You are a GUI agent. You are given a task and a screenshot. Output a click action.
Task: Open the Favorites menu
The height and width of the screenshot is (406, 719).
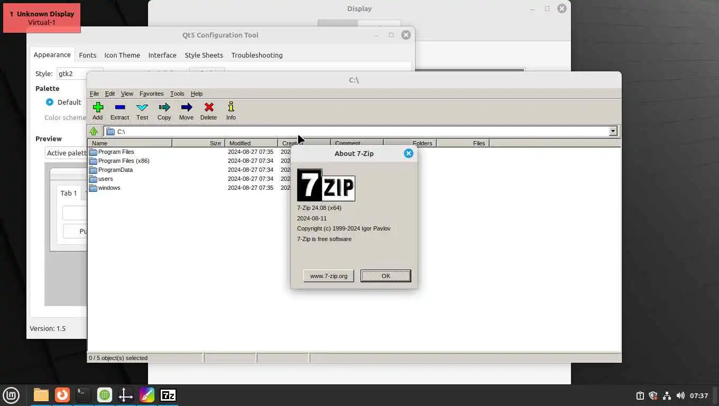152,94
